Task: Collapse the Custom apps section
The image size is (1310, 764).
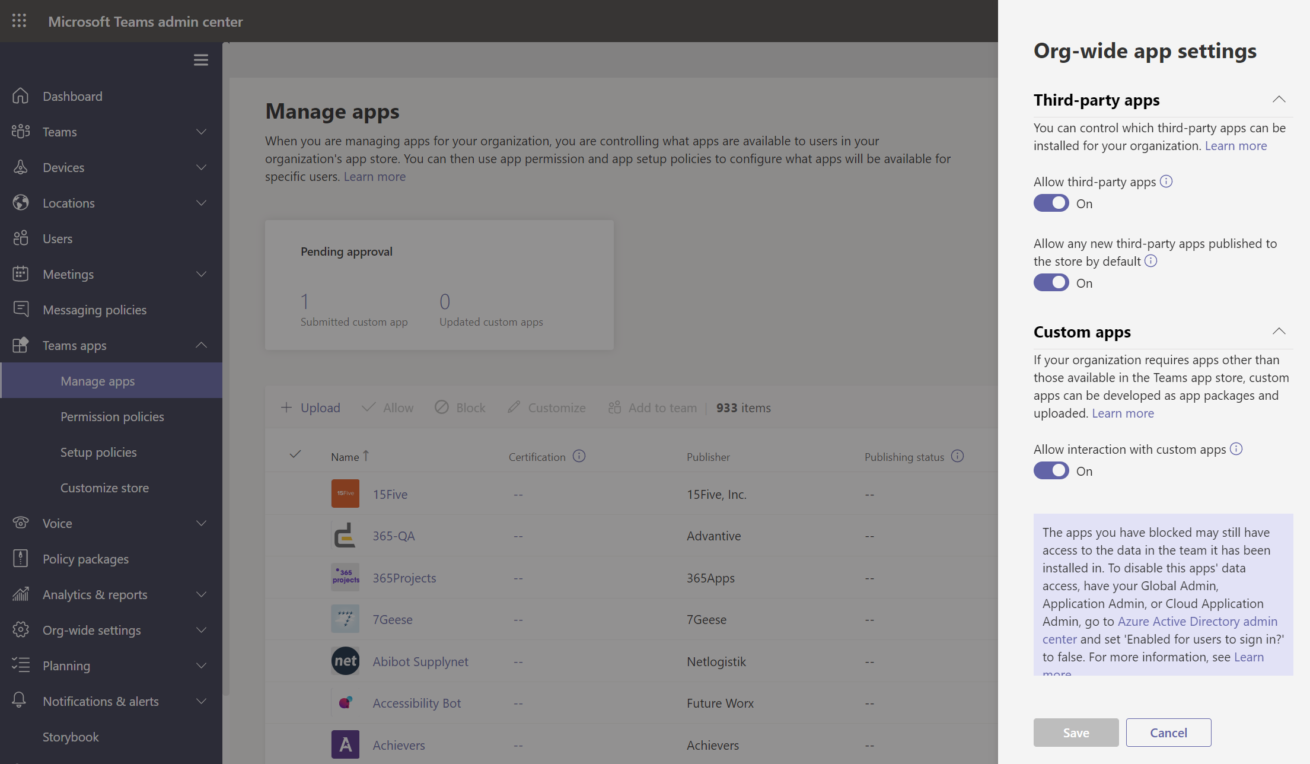Action: pyautogui.click(x=1279, y=332)
